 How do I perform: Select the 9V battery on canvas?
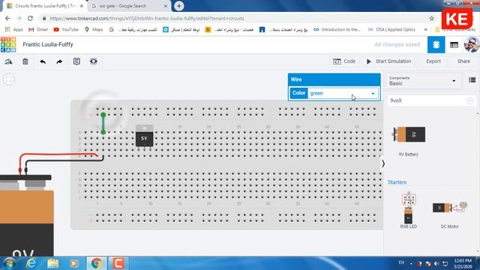[27, 215]
